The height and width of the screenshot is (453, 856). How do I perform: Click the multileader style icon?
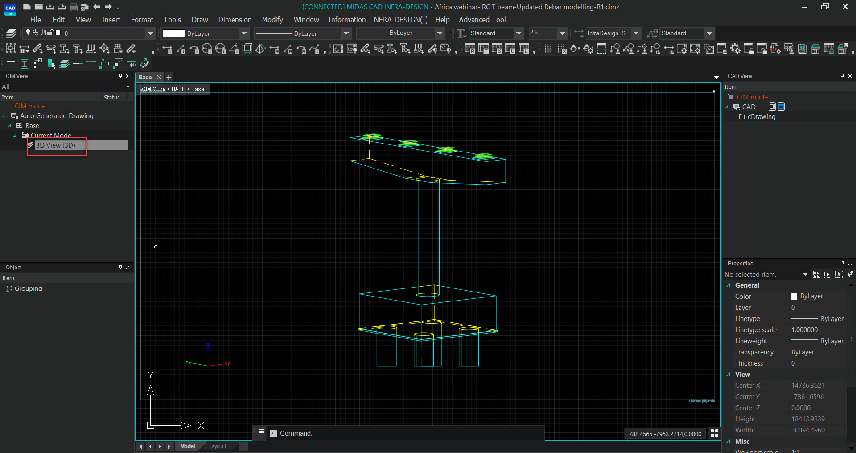(653, 33)
